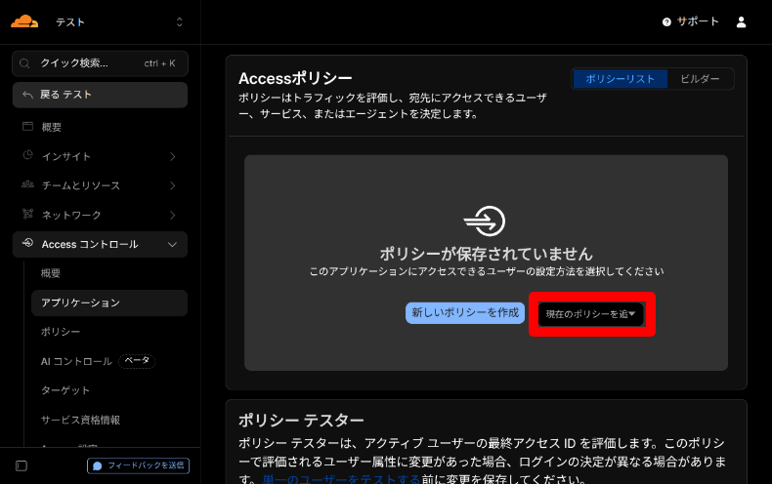
Task: Open サポート help menu
Action: tap(690, 21)
